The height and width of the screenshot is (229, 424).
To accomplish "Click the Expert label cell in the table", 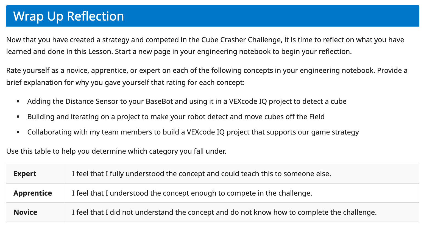I will pyautogui.click(x=25, y=174).
